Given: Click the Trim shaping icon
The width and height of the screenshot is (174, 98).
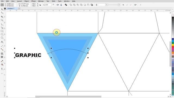Looking at the screenshot, I should click(x=74, y=5).
